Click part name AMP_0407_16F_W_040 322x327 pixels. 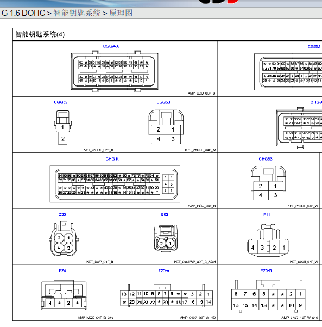(300, 318)
